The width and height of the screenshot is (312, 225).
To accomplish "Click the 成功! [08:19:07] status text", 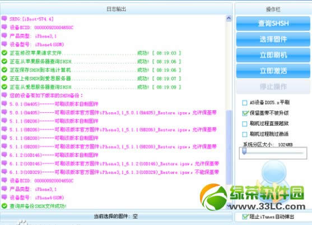I will (159, 79).
